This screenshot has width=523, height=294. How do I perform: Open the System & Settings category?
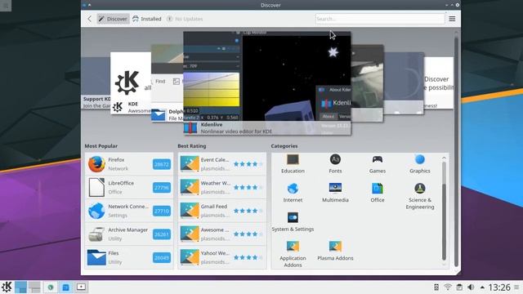click(x=293, y=222)
